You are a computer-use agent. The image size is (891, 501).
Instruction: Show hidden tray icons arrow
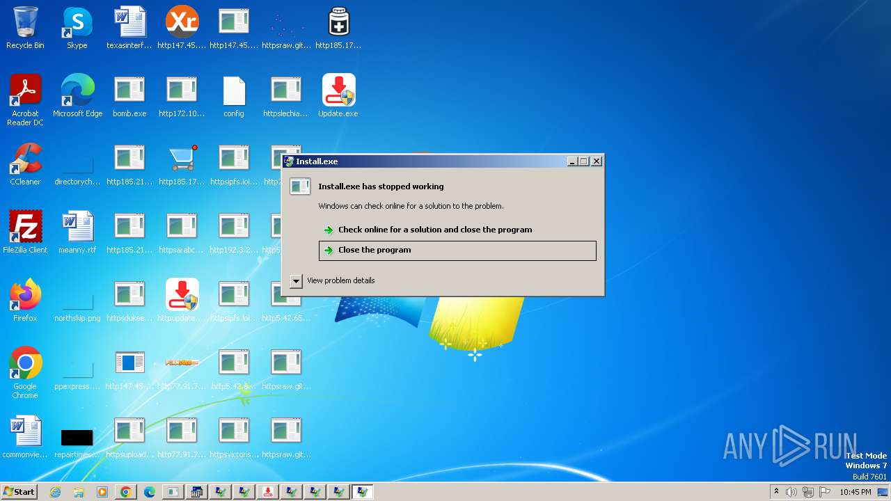click(776, 492)
